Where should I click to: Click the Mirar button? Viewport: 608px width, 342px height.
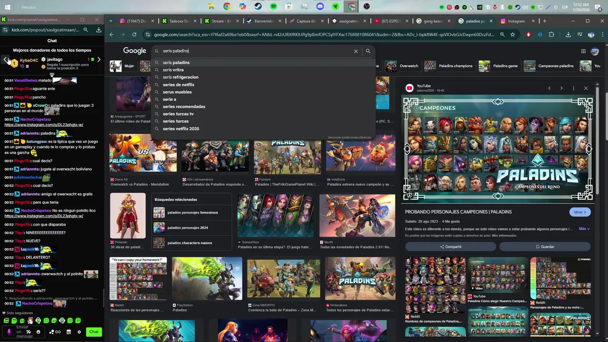tap(579, 212)
